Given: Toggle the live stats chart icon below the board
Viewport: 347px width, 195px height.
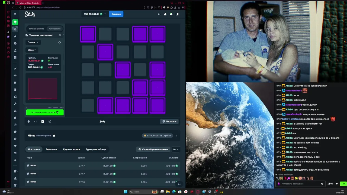Looking at the screenshot, I should (x=43, y=121).
